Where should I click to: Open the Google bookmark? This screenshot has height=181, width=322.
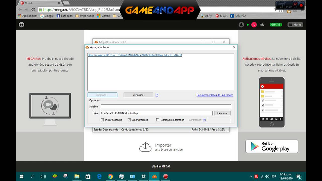coord(47,16)
